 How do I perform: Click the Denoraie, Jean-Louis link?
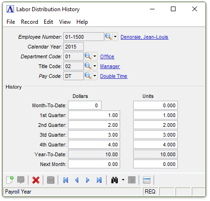click(x=144, y=37)
